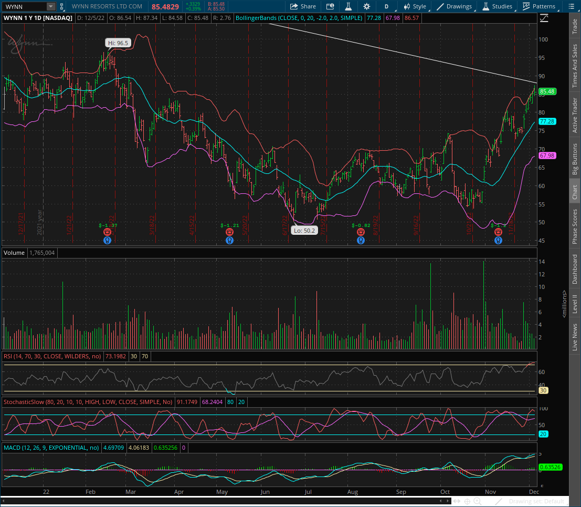581x507 pixels.
Task: Click the zoom magnifier icon in bottom bar
Action: click(478, 501)
